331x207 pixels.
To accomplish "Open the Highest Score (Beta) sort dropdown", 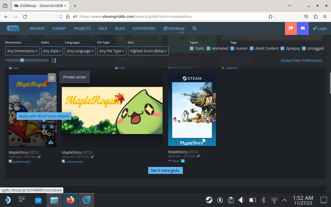I will tap(148, 51).
